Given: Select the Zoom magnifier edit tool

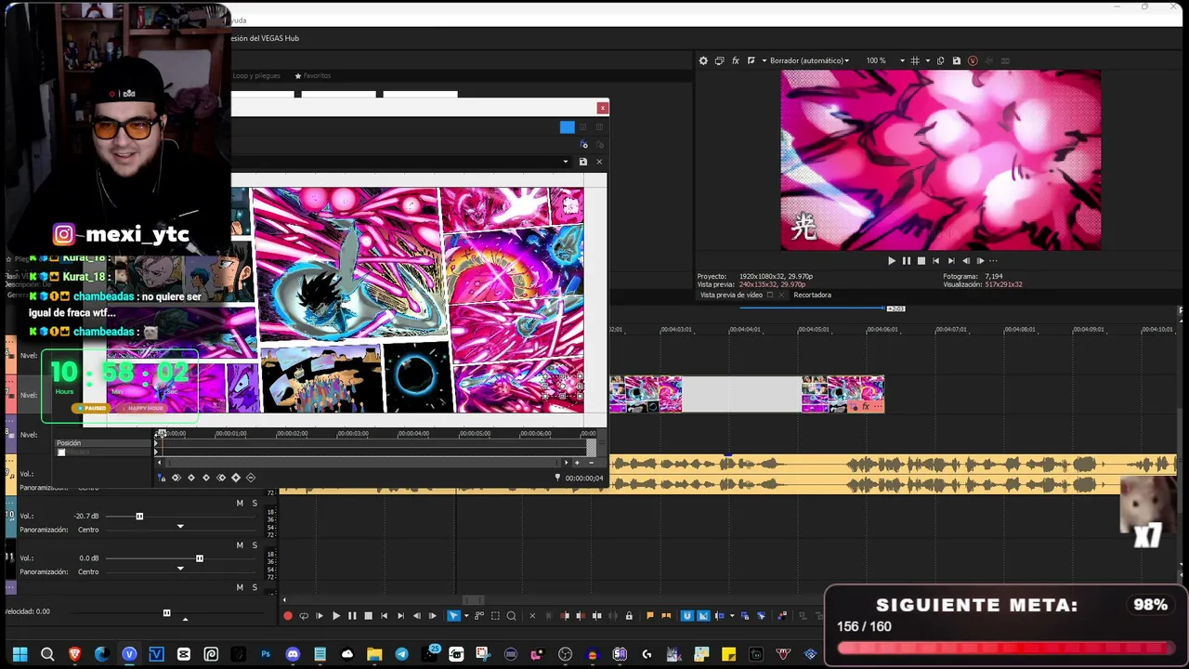Looking at the screenshot, I should 511,616.
